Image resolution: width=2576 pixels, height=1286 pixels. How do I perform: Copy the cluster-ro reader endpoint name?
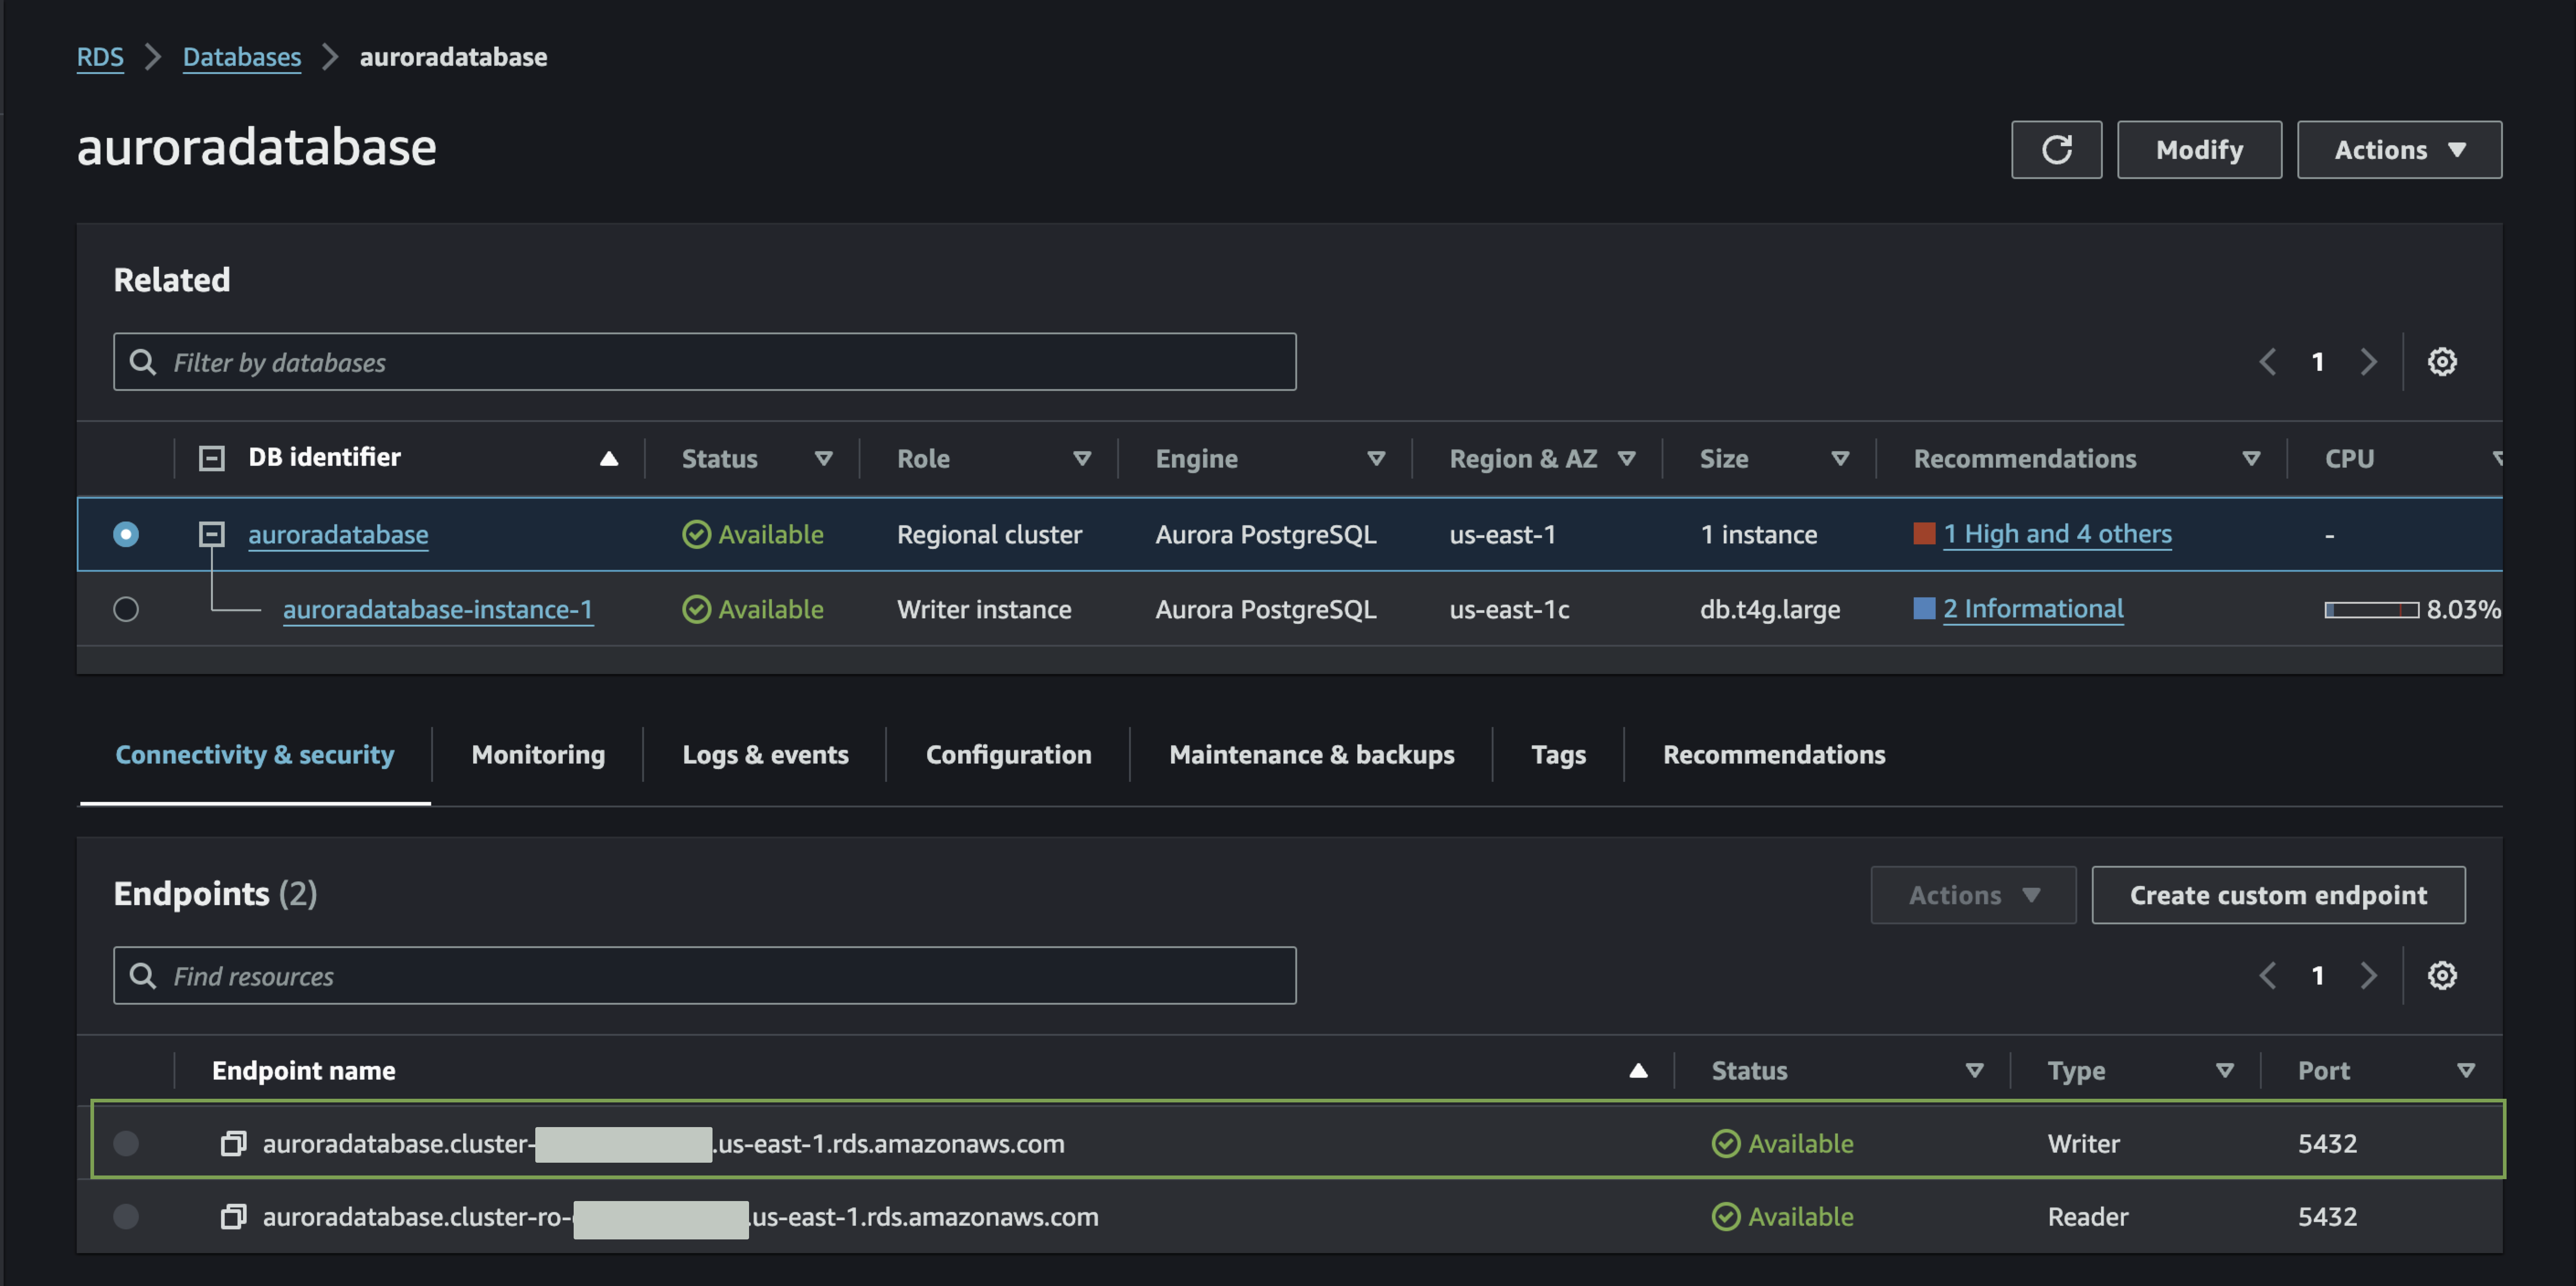tap(233, 1216)
